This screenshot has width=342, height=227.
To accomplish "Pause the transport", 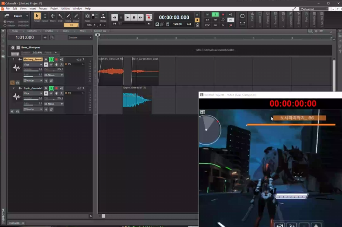I will pos(134,18).
